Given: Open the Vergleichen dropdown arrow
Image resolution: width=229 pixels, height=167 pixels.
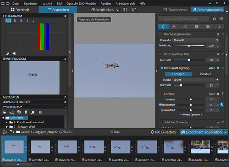Looking at the screenshot, I should click(117, 10).
